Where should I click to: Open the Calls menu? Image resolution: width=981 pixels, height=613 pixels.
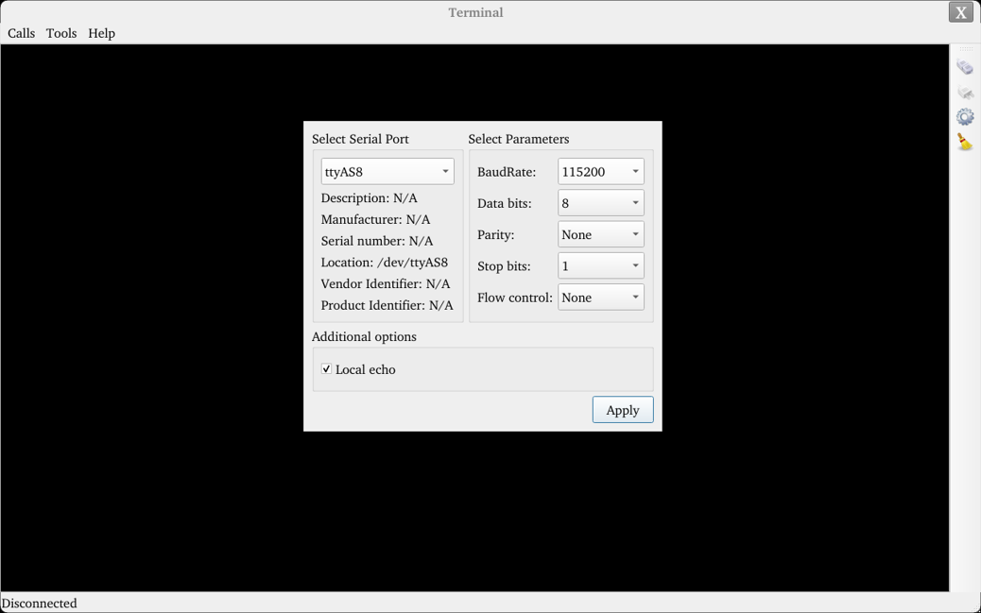21,33
